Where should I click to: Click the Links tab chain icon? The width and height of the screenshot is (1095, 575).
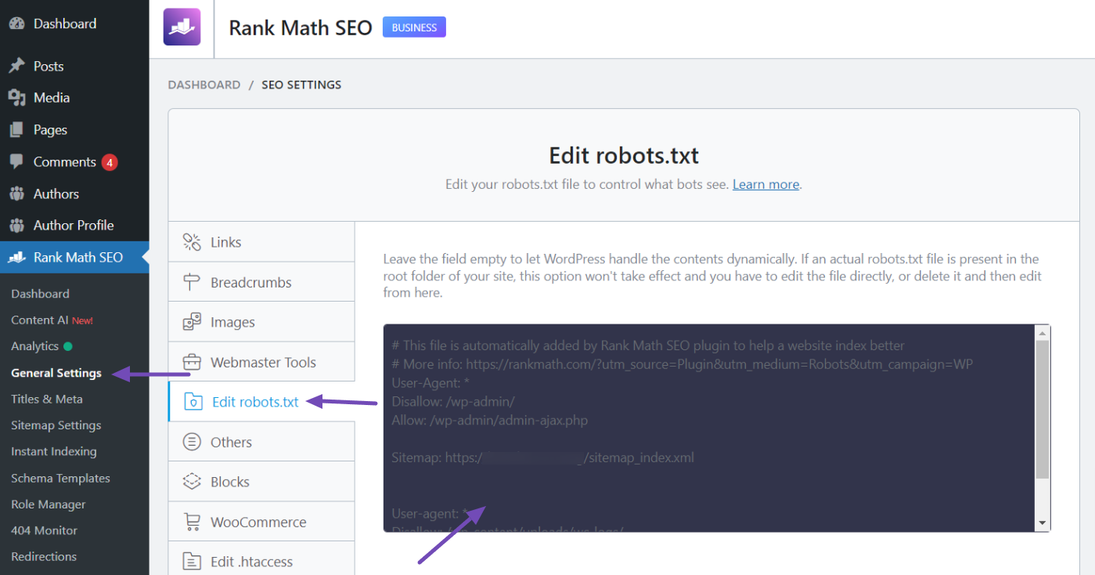click(192, 242)
